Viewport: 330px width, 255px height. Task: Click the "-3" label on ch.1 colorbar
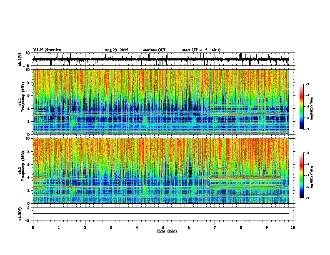pos(307,84)
